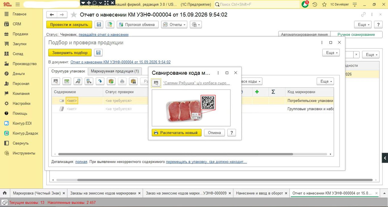Open home page tab icon
Image resolution: width=388 pixels, height=207 pixels.
pyautogui.click(x=5, y=193)
